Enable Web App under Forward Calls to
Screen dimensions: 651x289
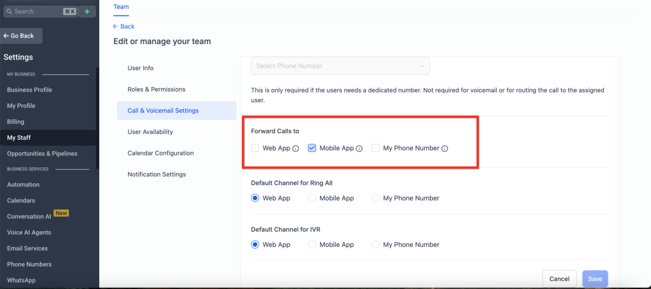pos(255,148)
